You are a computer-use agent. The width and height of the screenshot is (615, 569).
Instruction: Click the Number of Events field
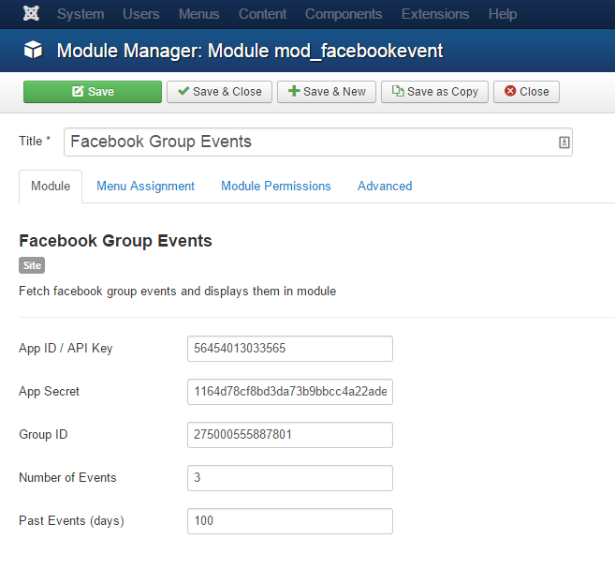pyautogui.click(x=290, y=478)
